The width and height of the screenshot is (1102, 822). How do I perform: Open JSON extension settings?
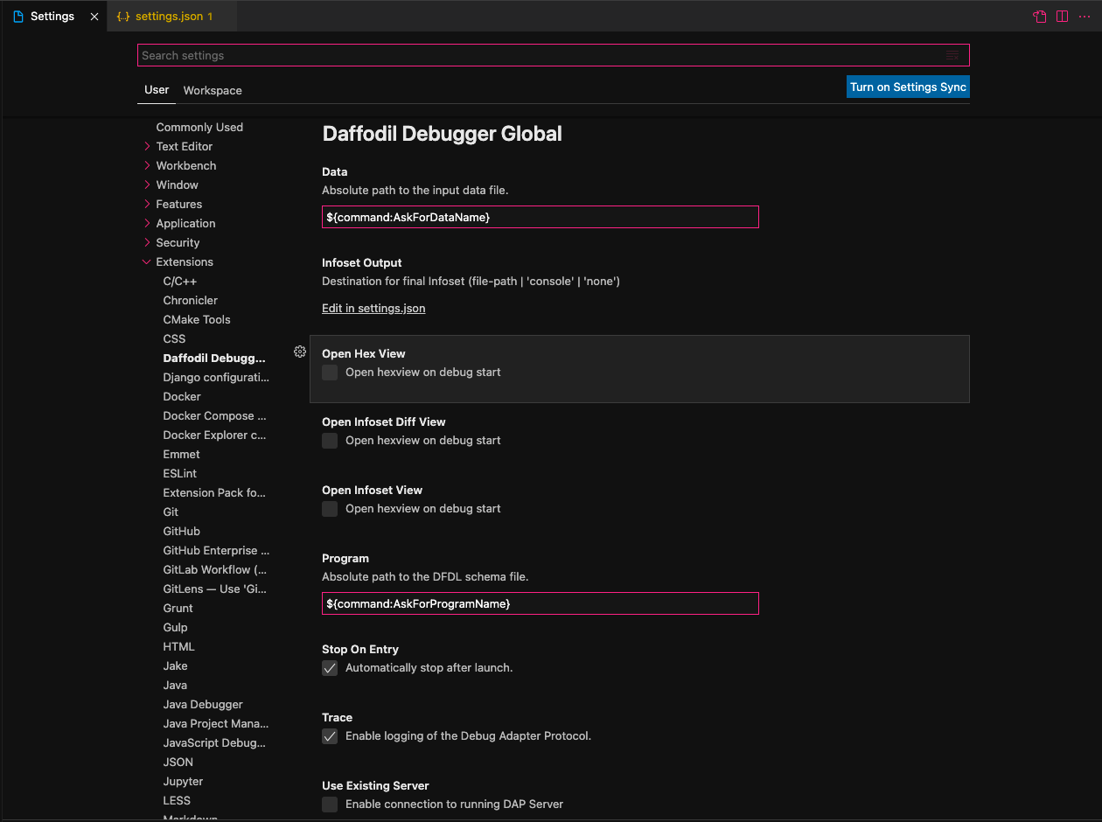tap(178, 762)
